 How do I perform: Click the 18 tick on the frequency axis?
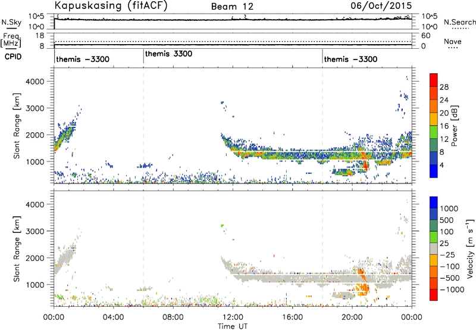(40, 36)
